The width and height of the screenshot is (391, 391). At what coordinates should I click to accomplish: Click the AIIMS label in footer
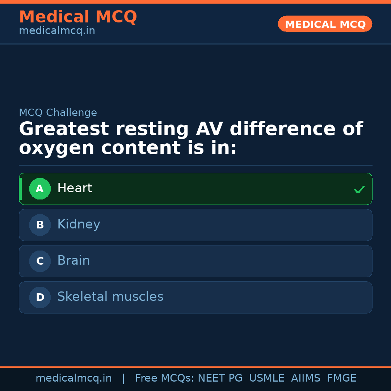pos(306,378)
